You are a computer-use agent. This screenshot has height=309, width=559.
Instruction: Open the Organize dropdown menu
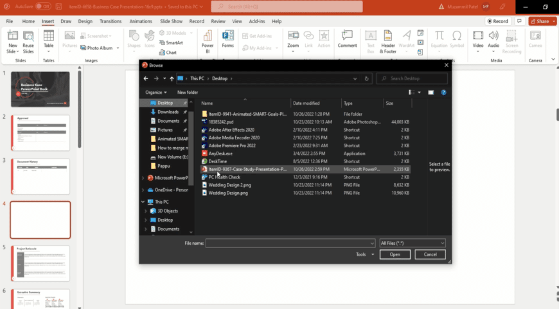(155, 92)
